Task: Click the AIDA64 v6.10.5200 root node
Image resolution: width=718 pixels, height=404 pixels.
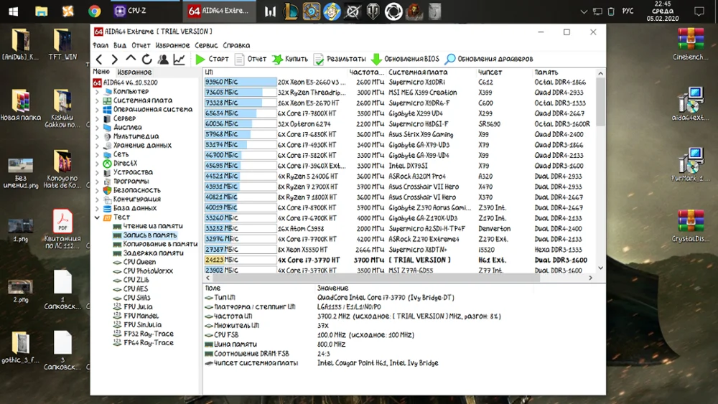Action: pos(126,83)
